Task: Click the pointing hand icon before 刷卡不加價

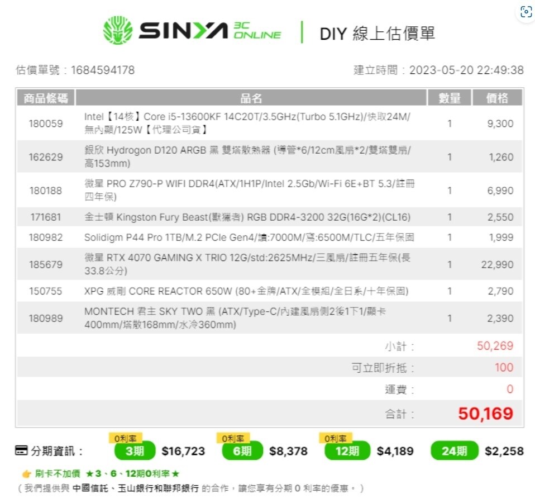Action: 27,474
